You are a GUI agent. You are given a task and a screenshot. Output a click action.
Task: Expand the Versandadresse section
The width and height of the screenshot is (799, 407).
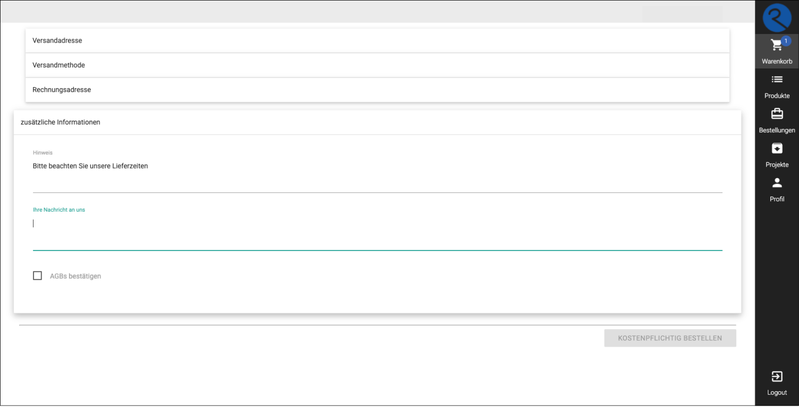(x=377, y=41)
